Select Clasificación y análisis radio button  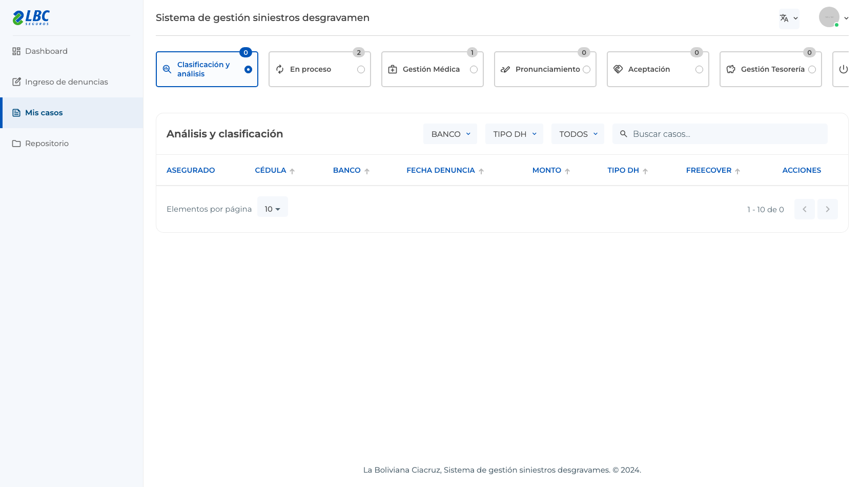[x=248, y=70]
